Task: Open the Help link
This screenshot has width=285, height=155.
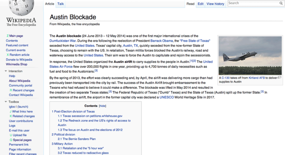Action: tap(12, 76)
